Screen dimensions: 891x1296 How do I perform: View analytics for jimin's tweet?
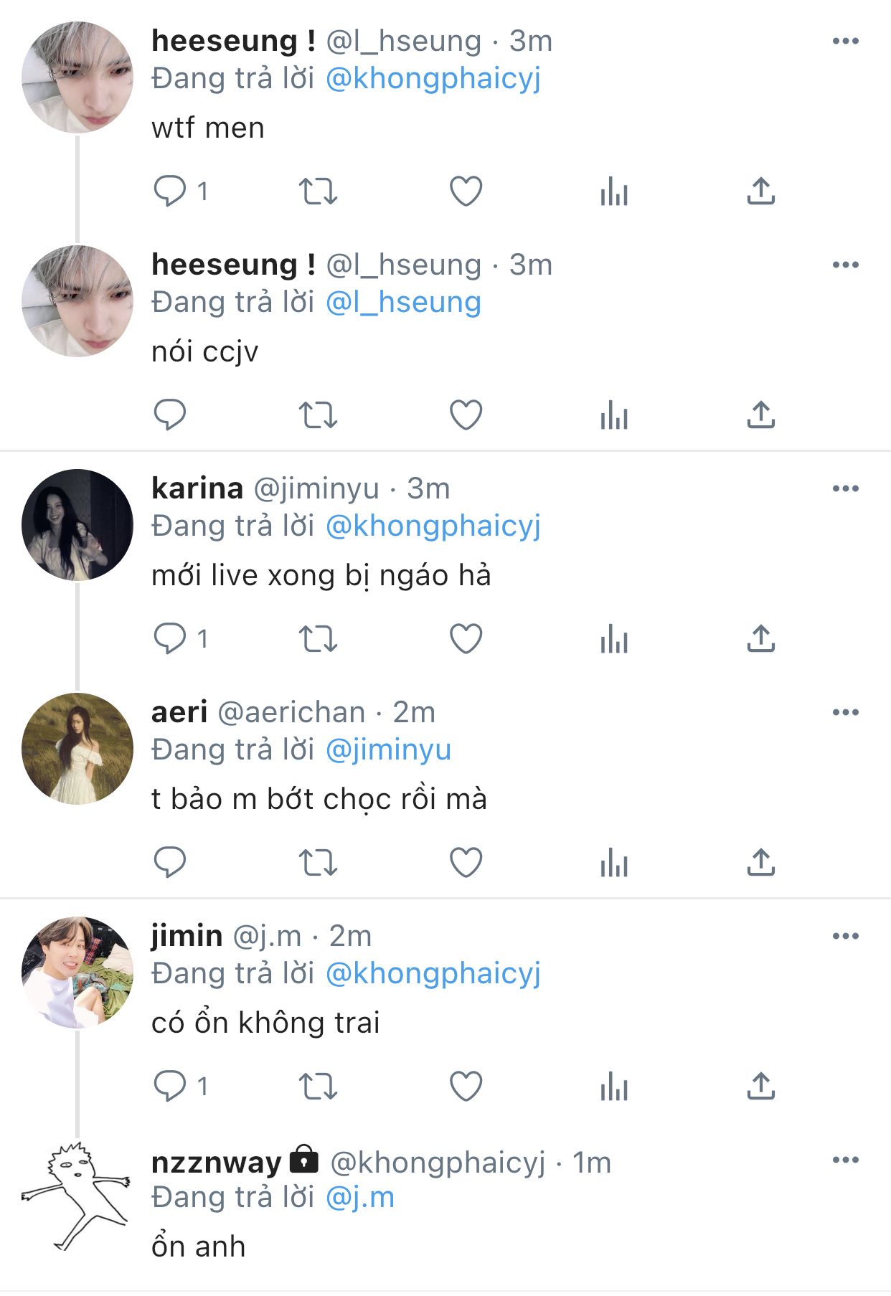[613, 1086]
